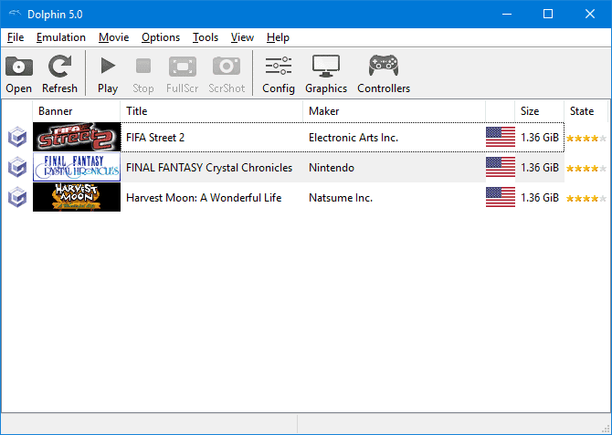Click the State rating stars for FIFA Street 2
Image resolution: width=612 pixels, height=435 pixels.
click(586, 138)
